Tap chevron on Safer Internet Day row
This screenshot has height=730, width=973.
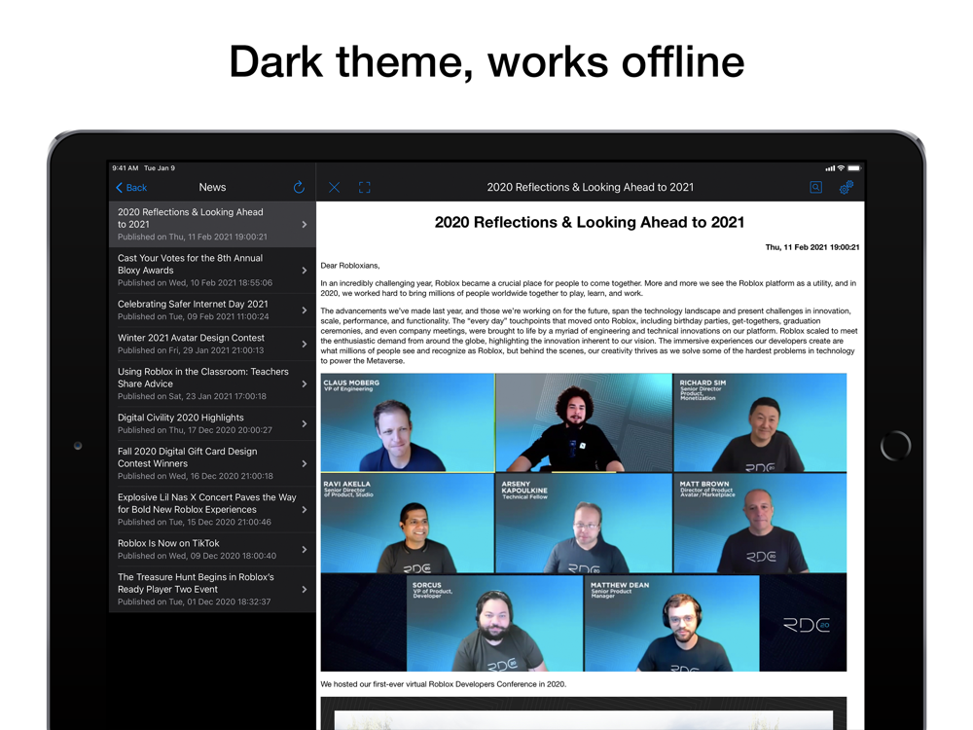304,310
